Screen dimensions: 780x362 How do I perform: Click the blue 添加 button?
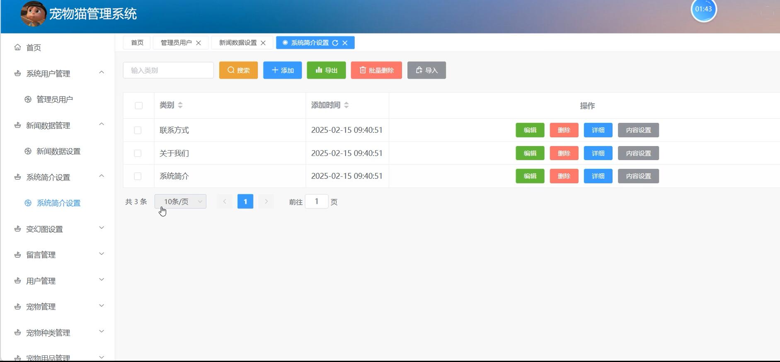point(283,70)
